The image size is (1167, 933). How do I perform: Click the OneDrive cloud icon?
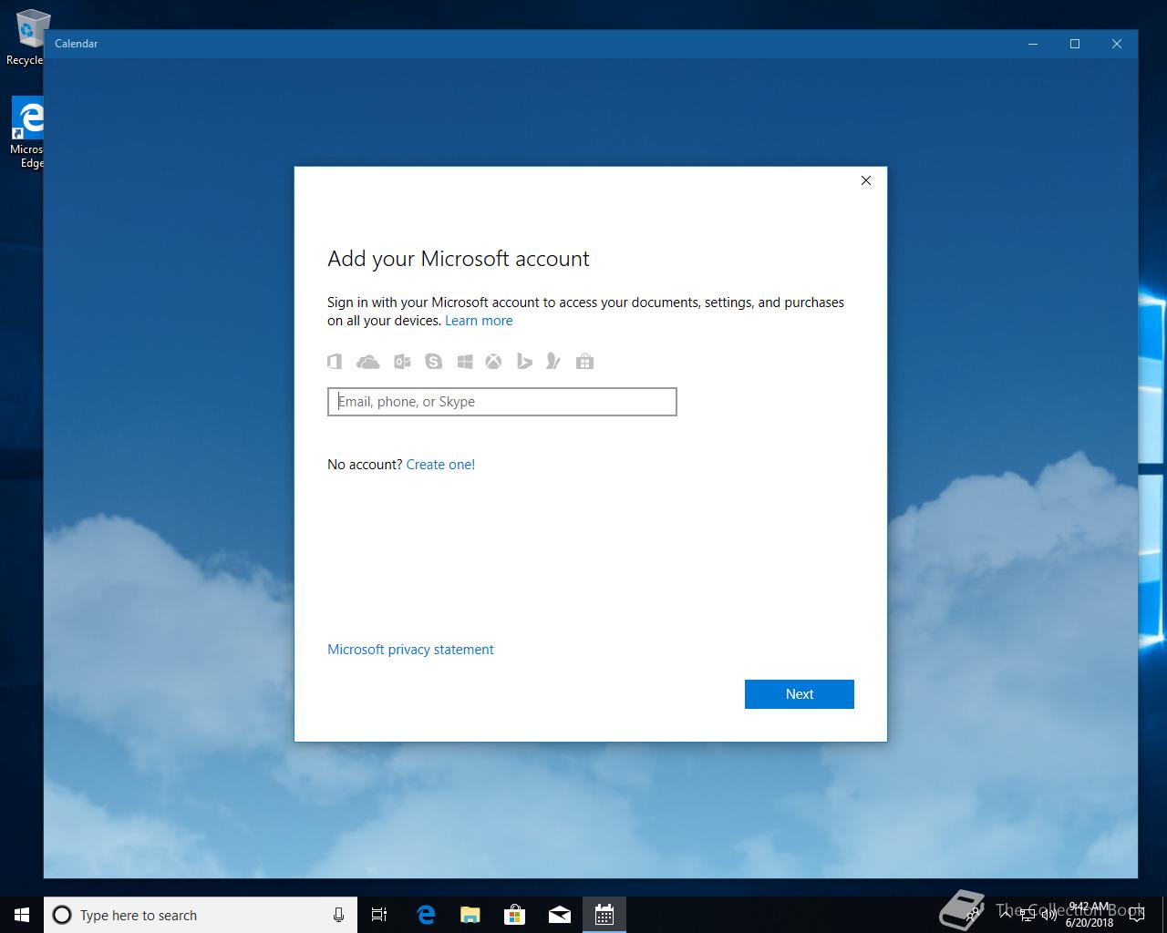[368, 362]
